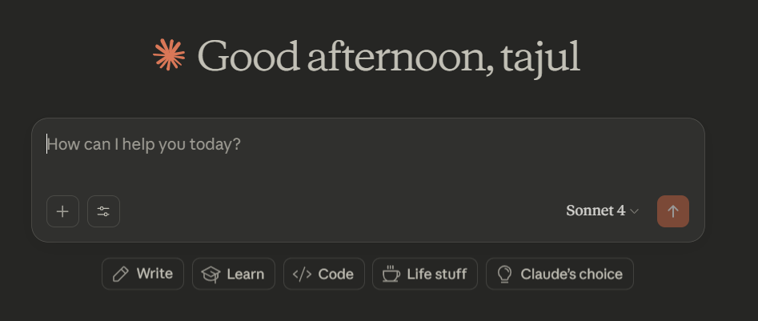Image resolution: width=758 pixels, height=321 pixels.
Task: Choose the Learn suggestion label
Action: tap(245, 274)
